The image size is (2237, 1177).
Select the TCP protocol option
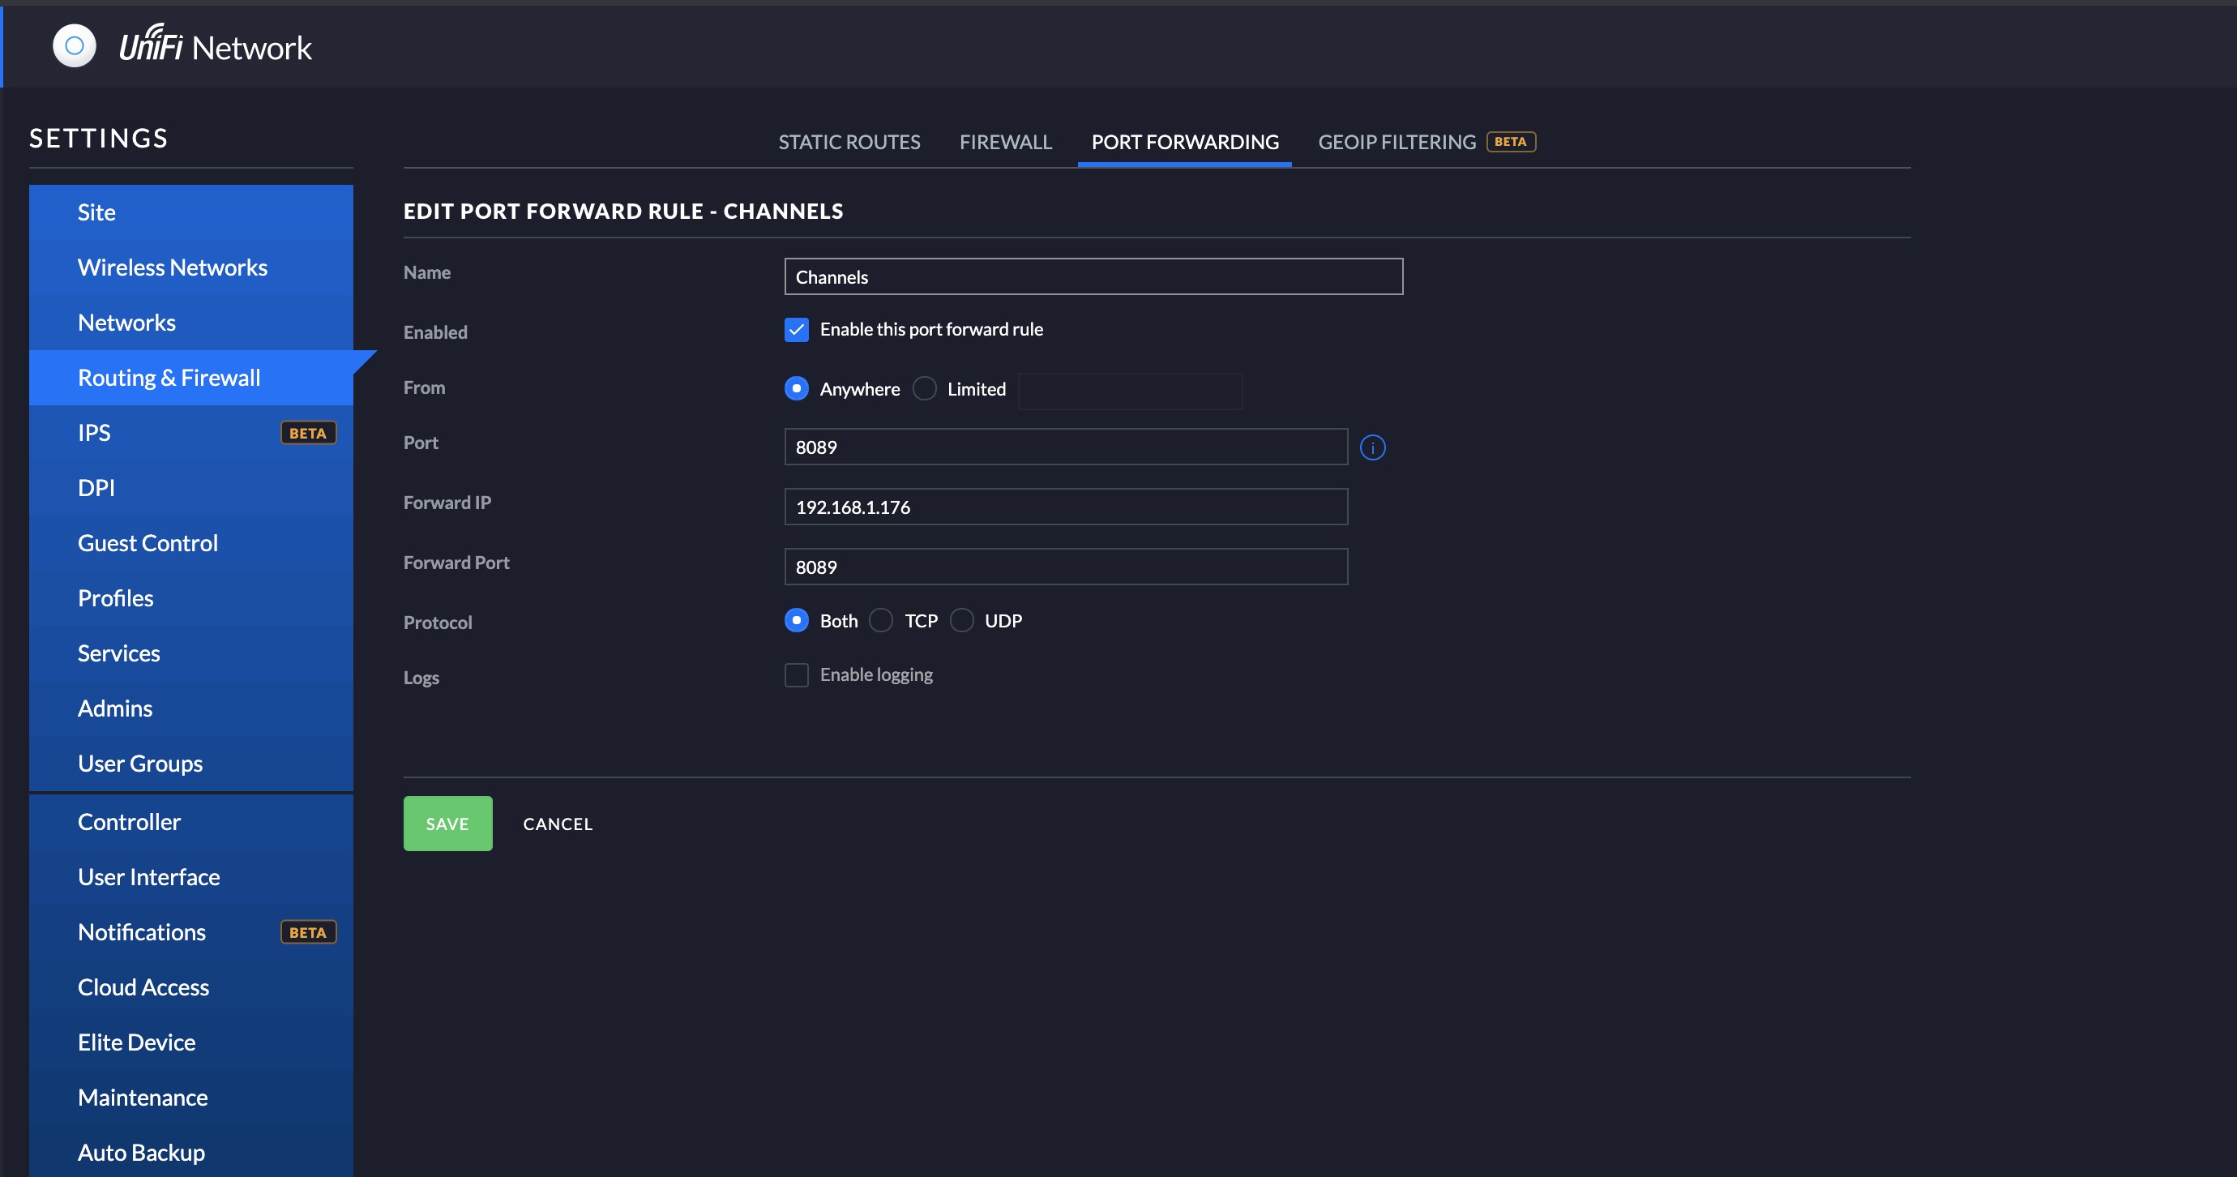[x=880, y=621]
